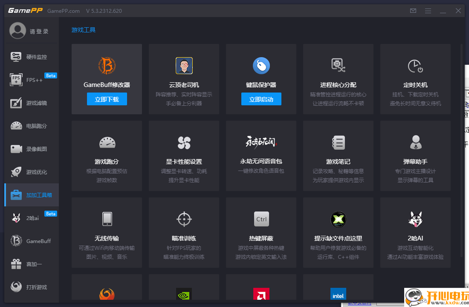Open 游戏优化 game optimization

(x=32, y=172)
